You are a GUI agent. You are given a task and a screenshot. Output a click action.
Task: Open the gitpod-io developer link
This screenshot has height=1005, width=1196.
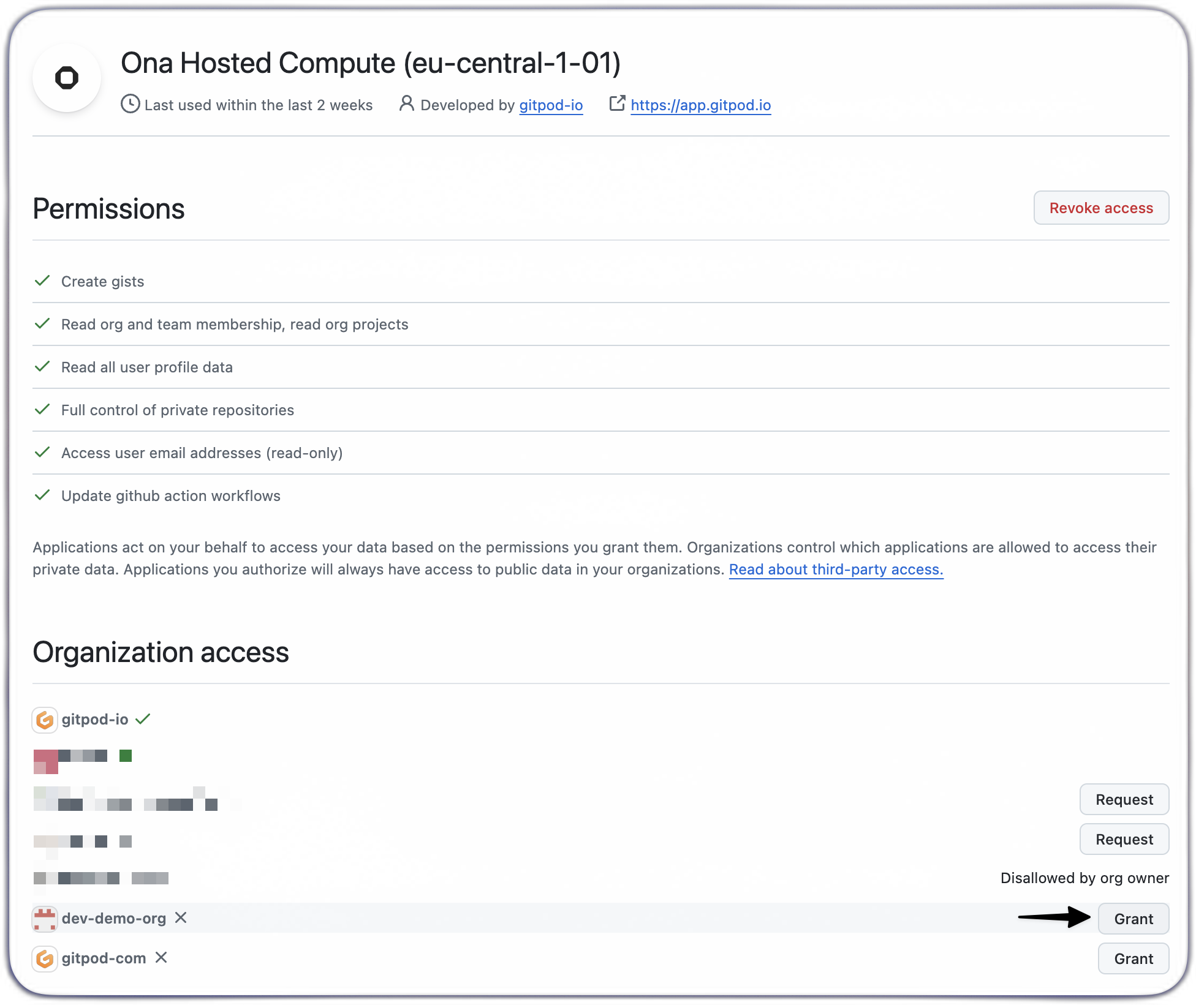pyautogui.click(x=550, y=105)
